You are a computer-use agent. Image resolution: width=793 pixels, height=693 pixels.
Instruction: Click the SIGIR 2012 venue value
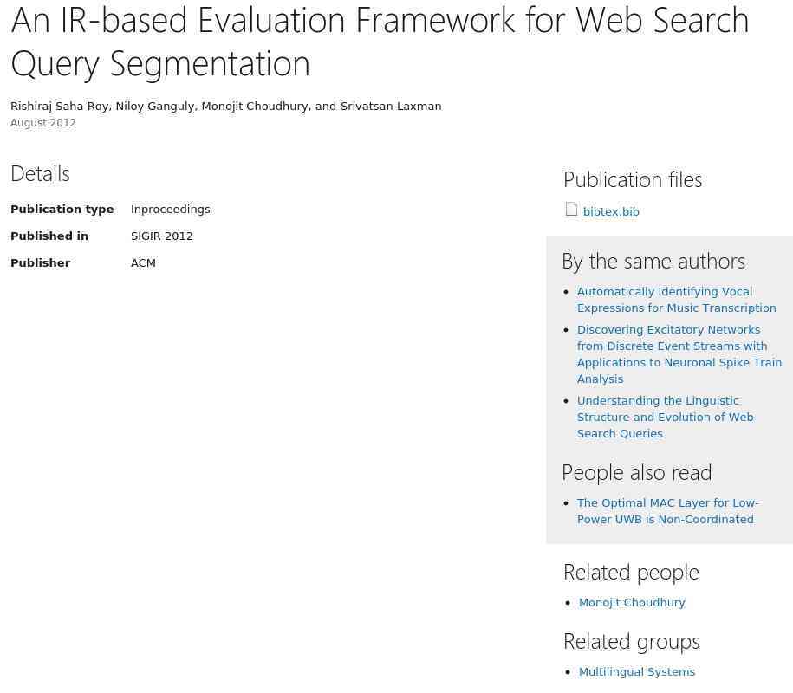[162, 236]
